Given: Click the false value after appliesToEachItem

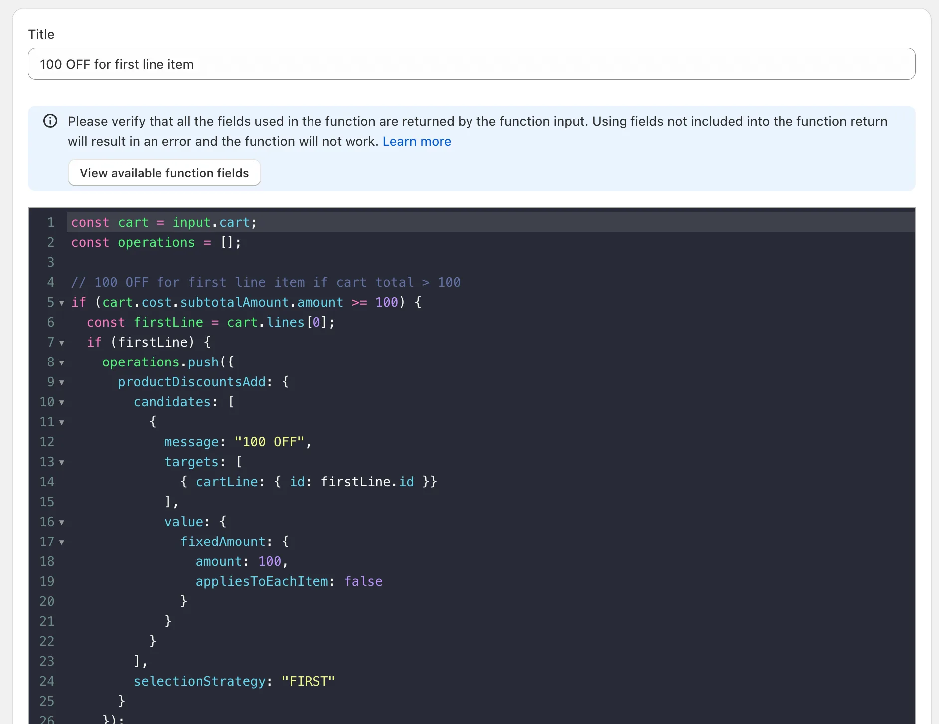Looking at the screenshot, I should tap(363, 581).
